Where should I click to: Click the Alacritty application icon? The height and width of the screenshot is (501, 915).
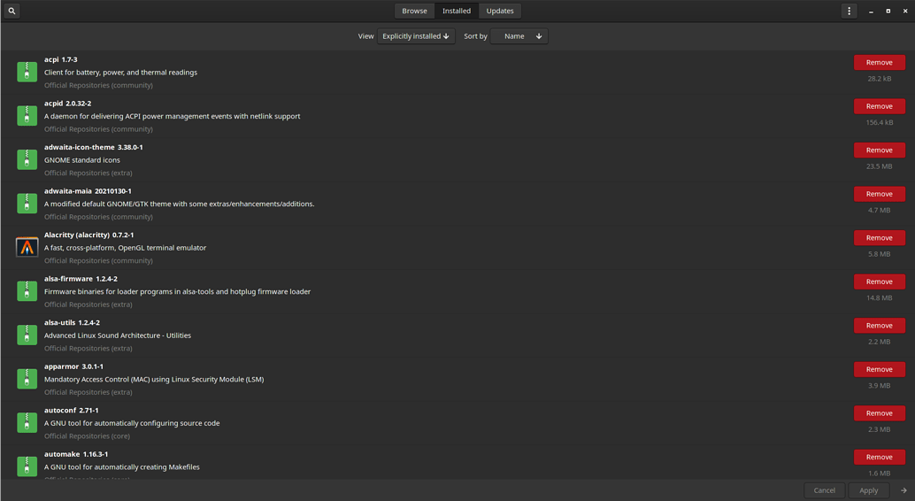coord(27,248)
